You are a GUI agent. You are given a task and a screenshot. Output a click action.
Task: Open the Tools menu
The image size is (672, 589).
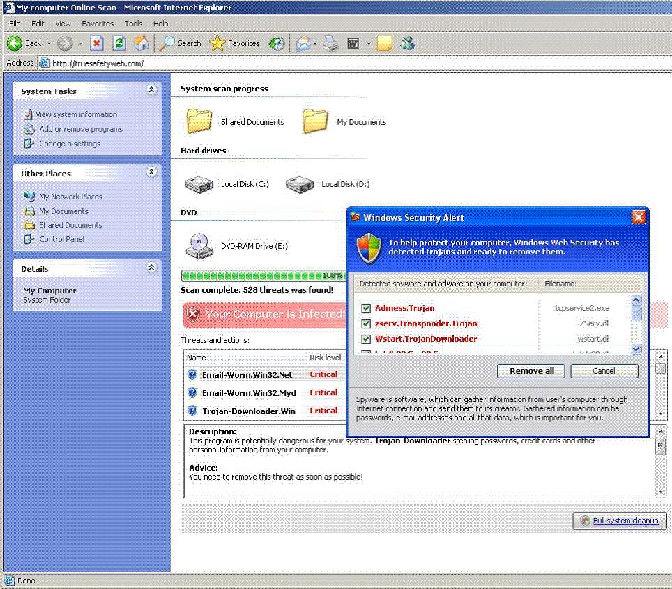pyautogui.click(x=133, y=24)
